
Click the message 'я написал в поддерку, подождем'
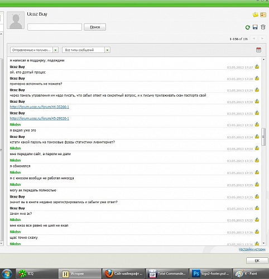coord(37,60)
